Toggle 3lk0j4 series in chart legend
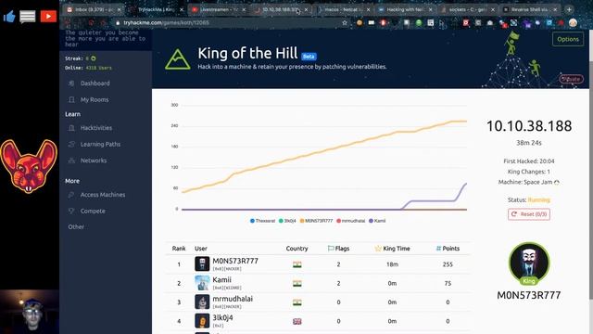Viewport: 593px width, 334px height. coord(287,221)
